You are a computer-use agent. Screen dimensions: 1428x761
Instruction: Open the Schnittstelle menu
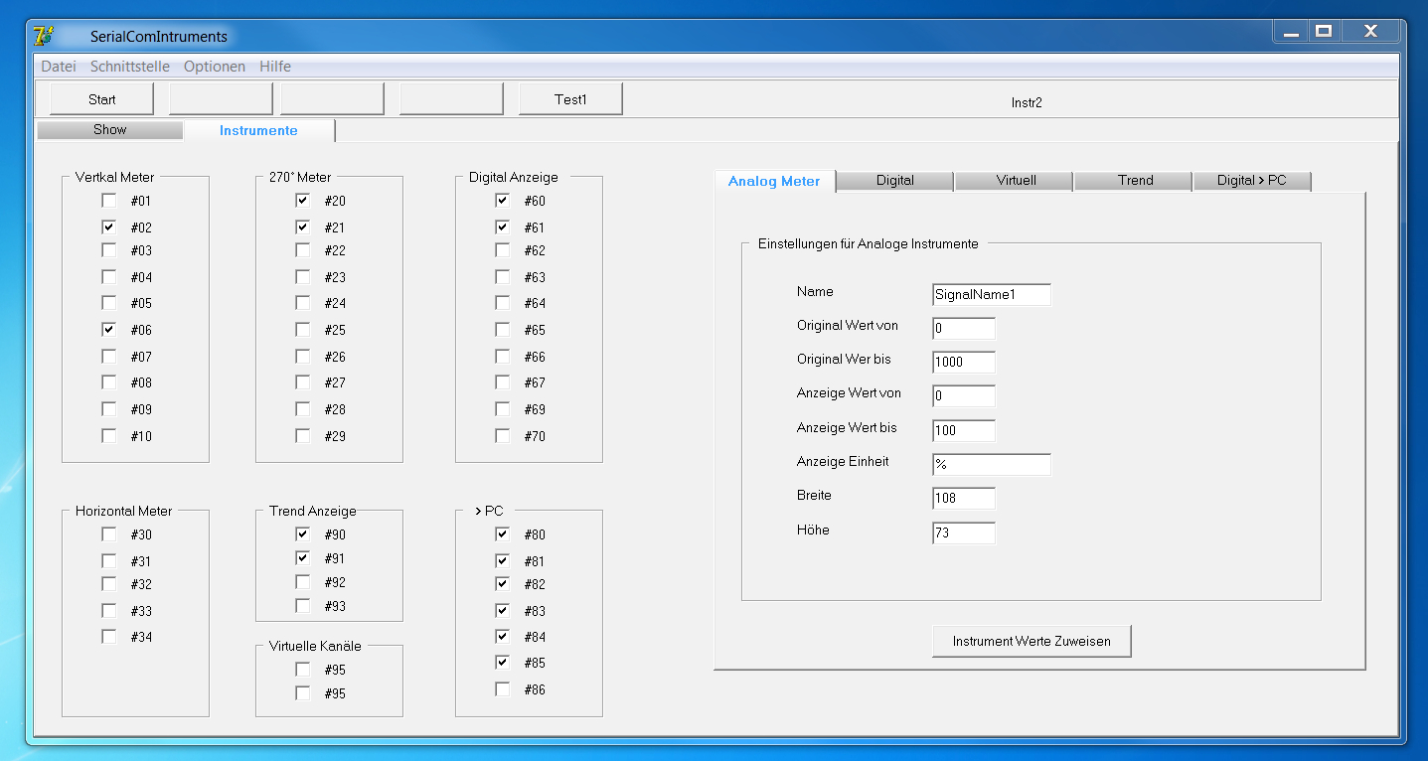[130, 67]
